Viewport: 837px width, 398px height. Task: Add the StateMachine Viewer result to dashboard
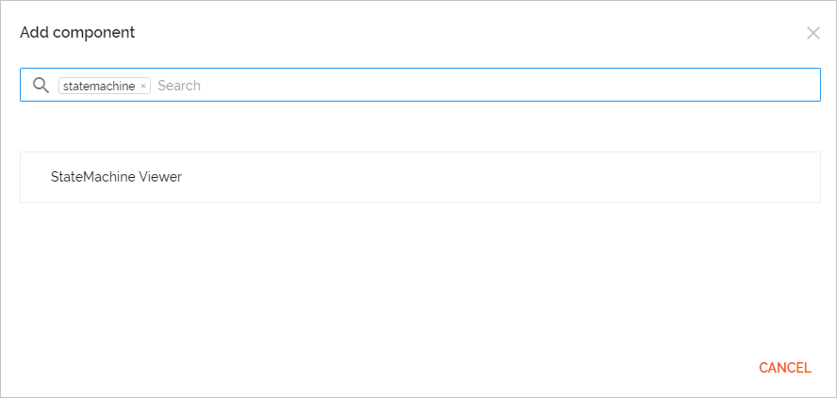(419, 177)
